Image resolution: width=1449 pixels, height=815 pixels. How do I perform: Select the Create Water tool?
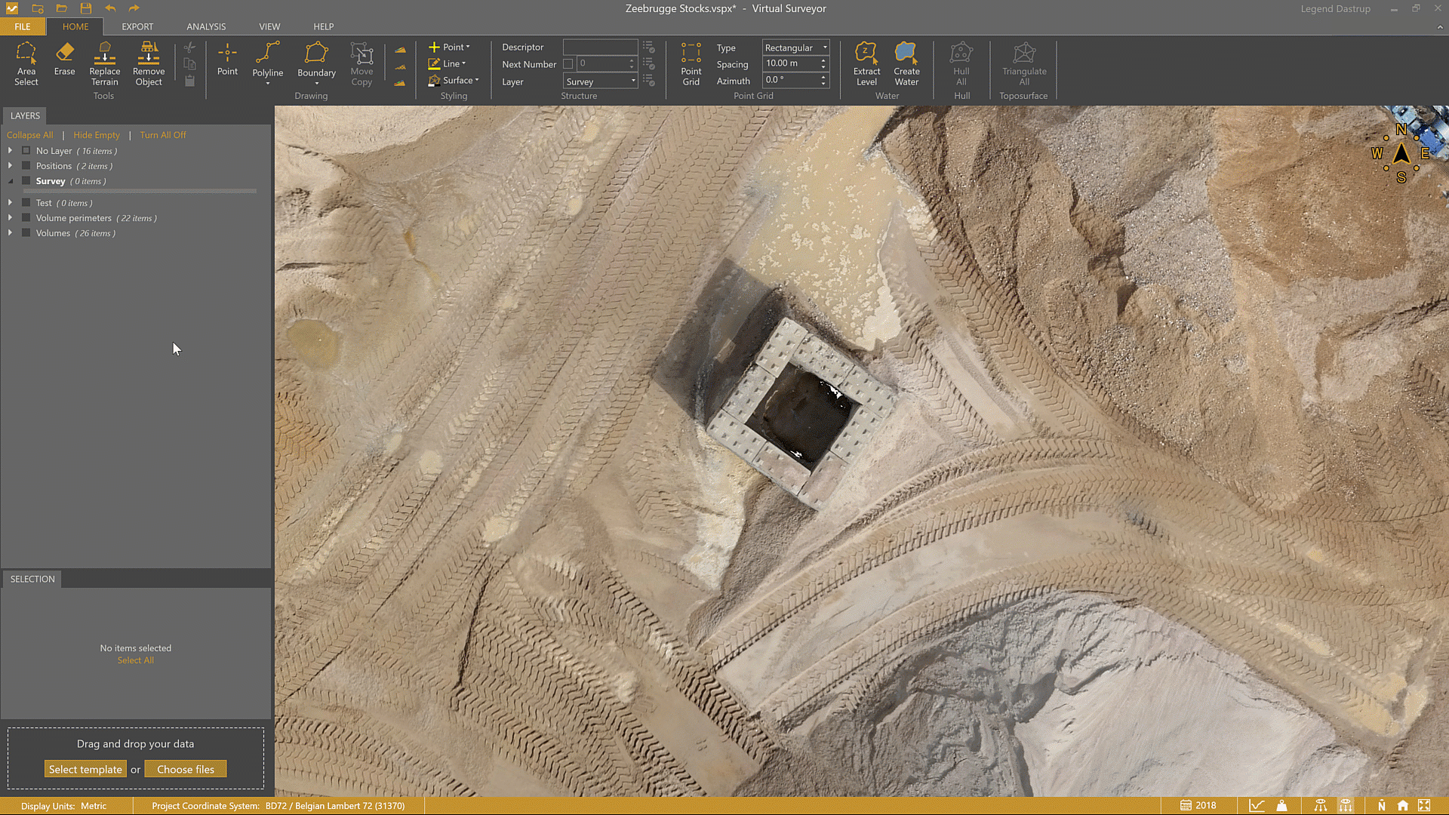[906, 63]
